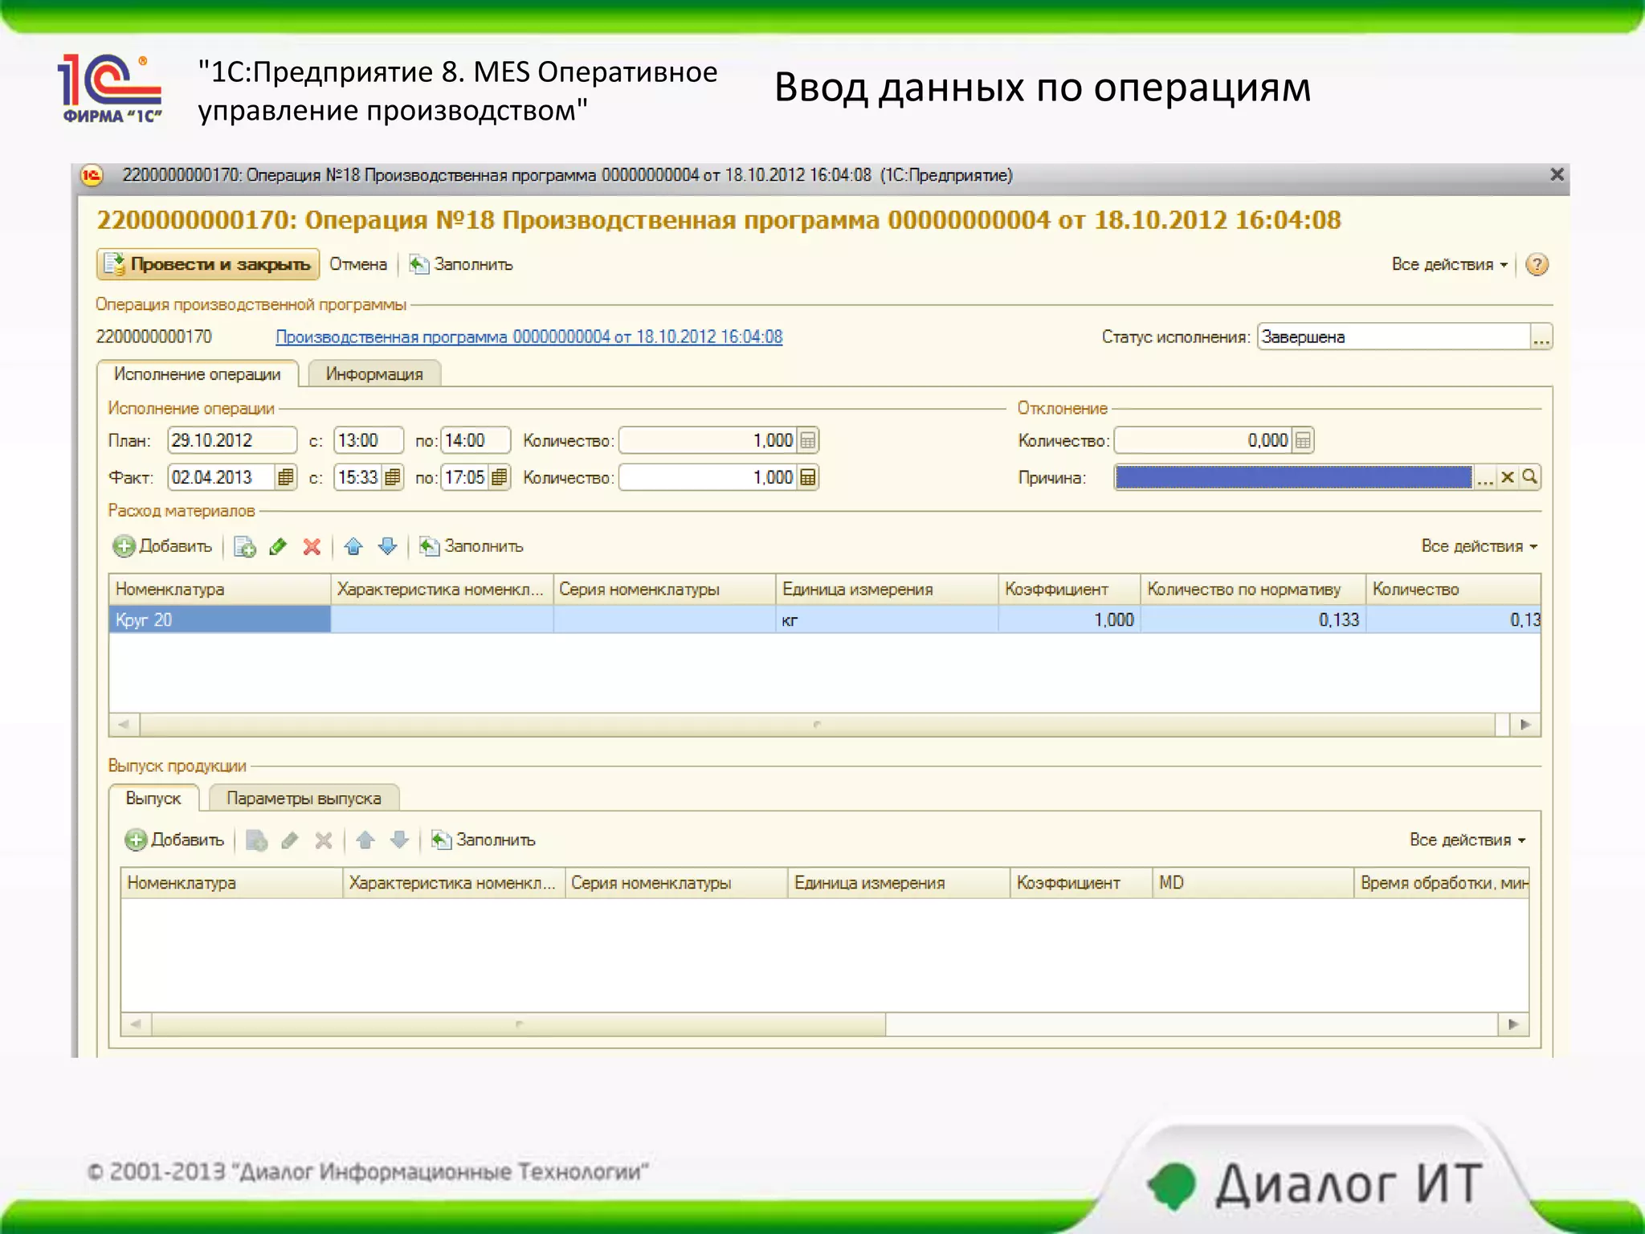Screen dimensions: 1645x1234
Task: Click the Отклонение Количество field 0,000
Action: tap(1203, 440)
